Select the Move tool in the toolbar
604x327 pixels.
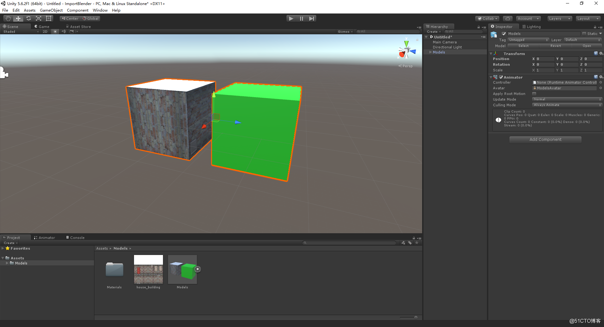click(18, 19)
